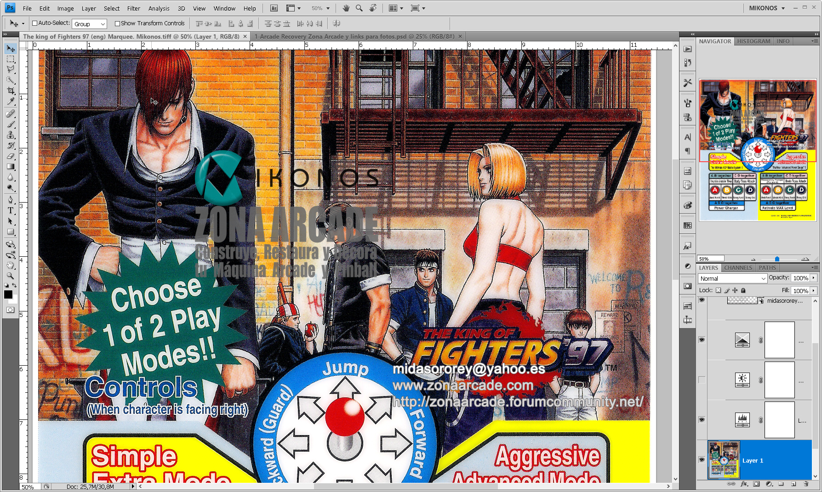Select the Crop tool
Screen dimensions: 822x492
pyautogui.click(x=11, y=91)
